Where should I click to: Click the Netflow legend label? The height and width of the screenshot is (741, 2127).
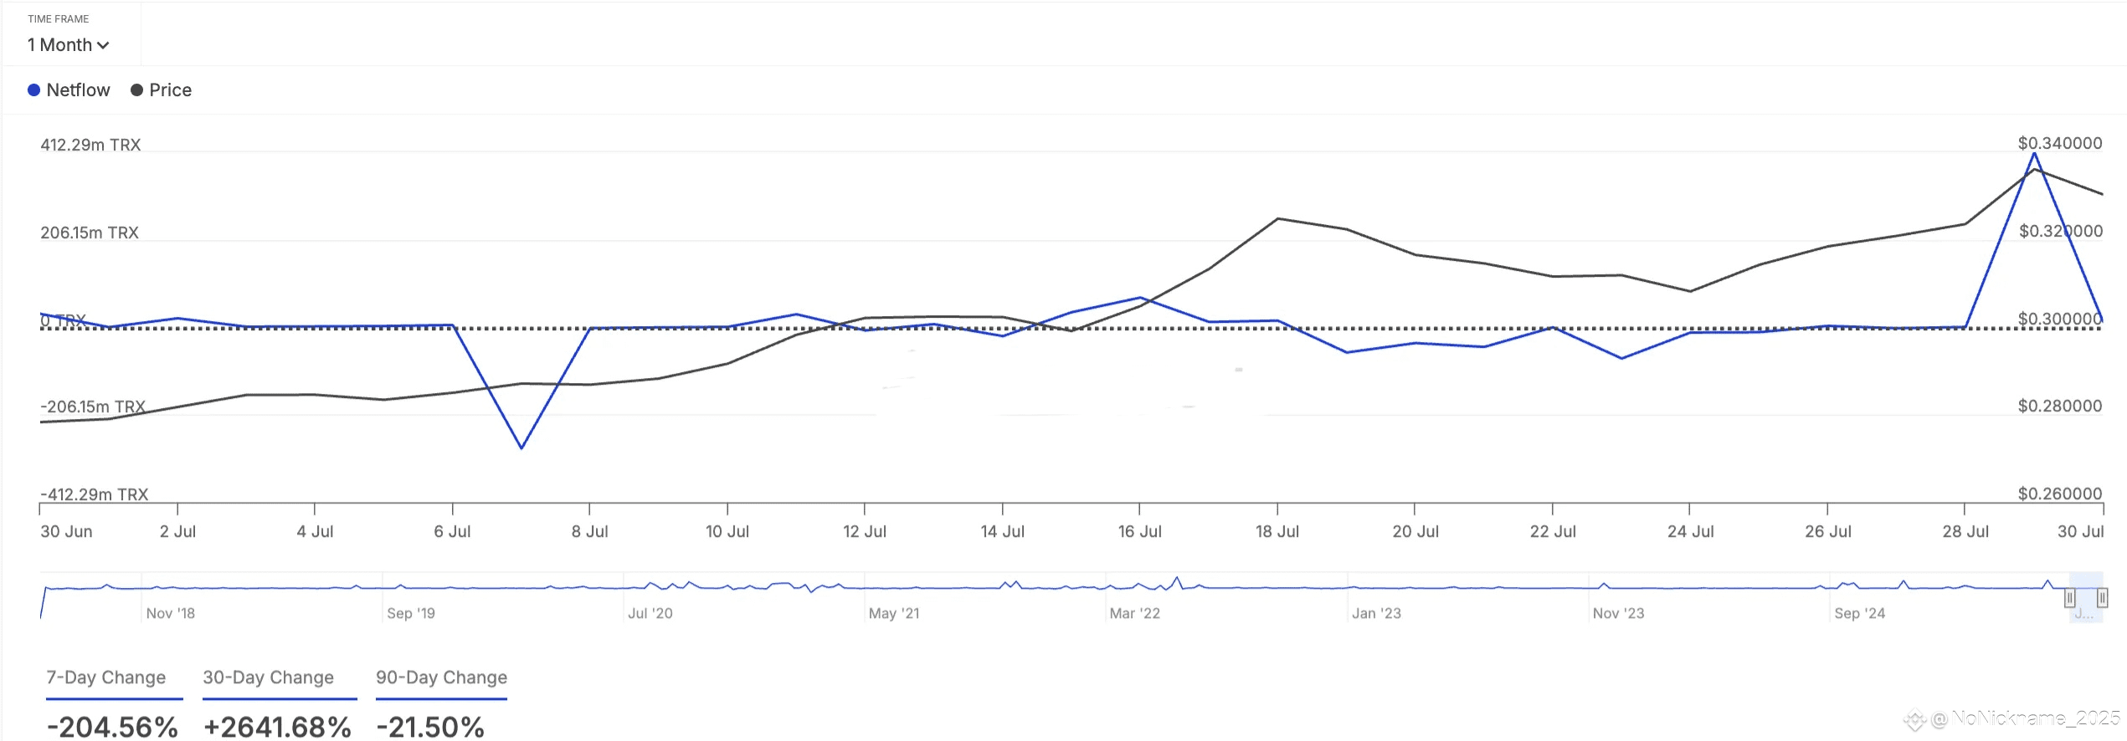pos(78,90)
